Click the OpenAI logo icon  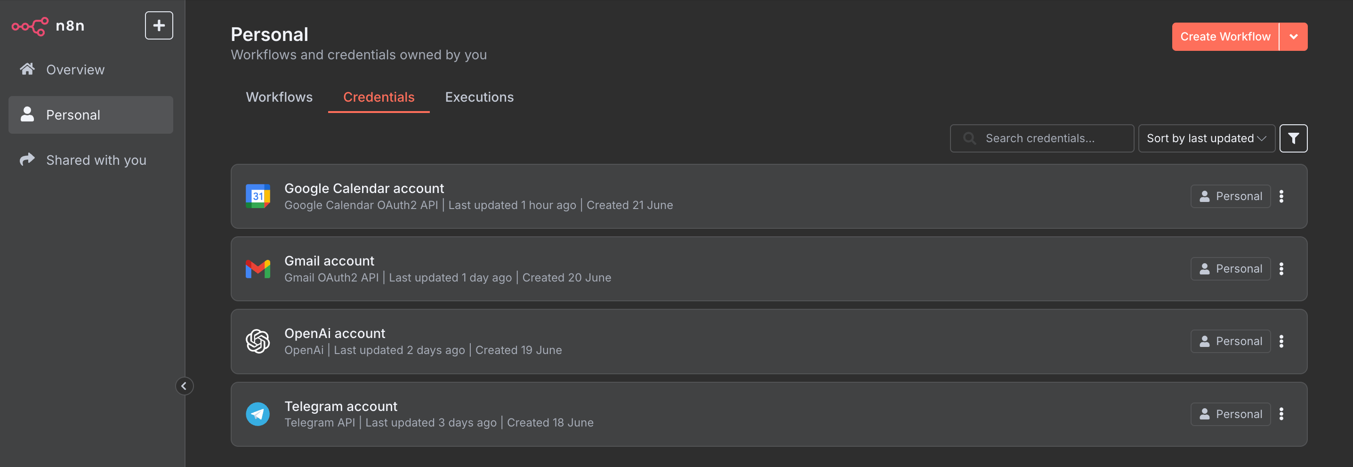258,341
